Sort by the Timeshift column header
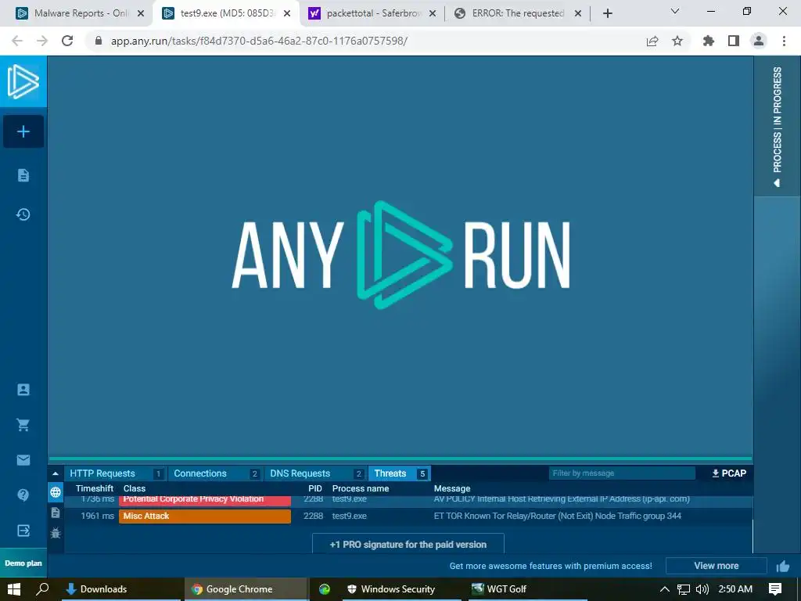Screen dimensions: 801x601 pos(95,488)
